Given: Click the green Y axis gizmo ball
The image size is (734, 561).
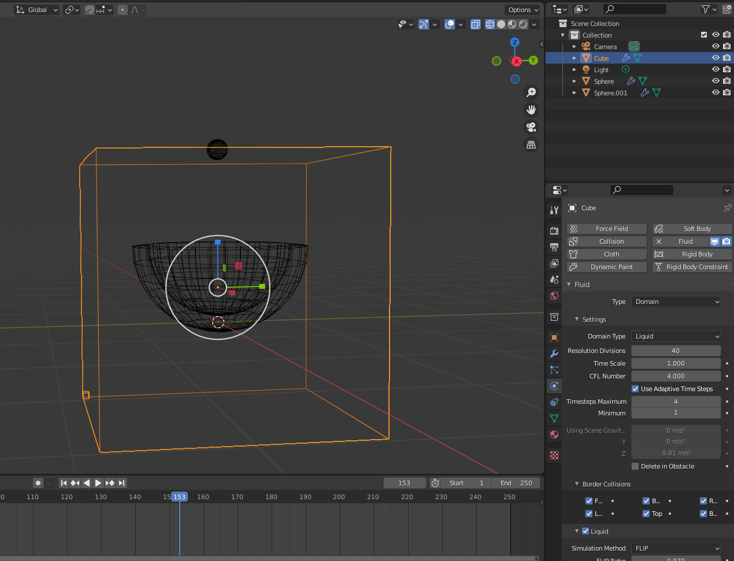Looking at the screenshot, I should 533,60.
